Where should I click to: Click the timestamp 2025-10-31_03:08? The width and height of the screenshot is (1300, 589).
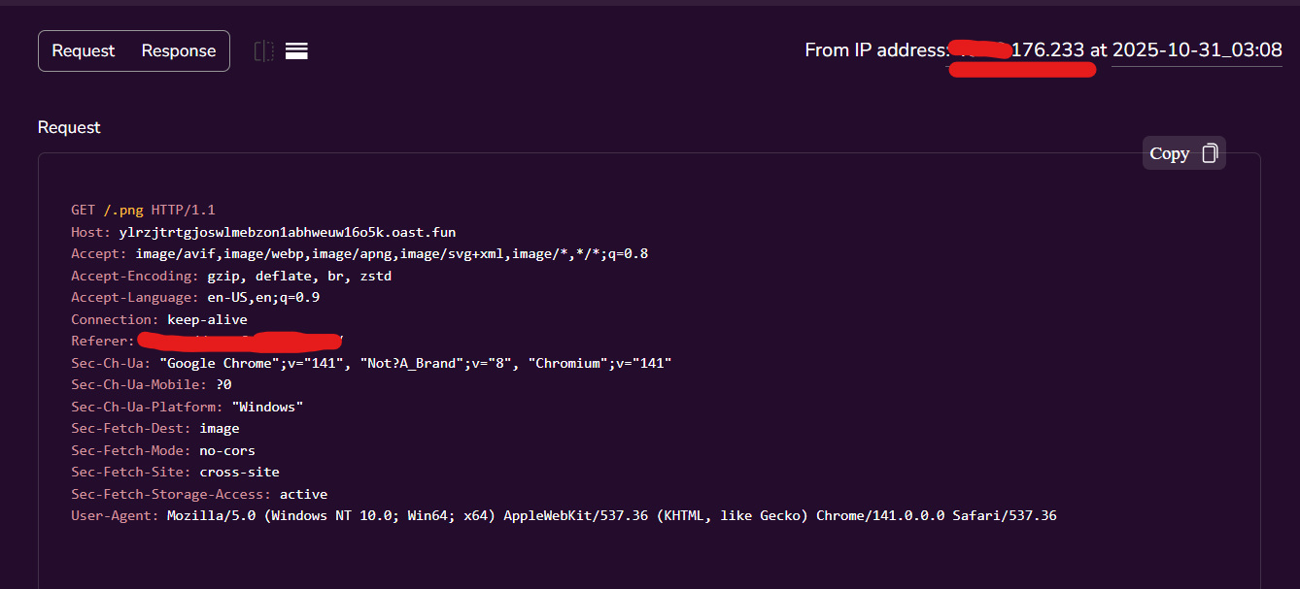(x=1196, y=49)
